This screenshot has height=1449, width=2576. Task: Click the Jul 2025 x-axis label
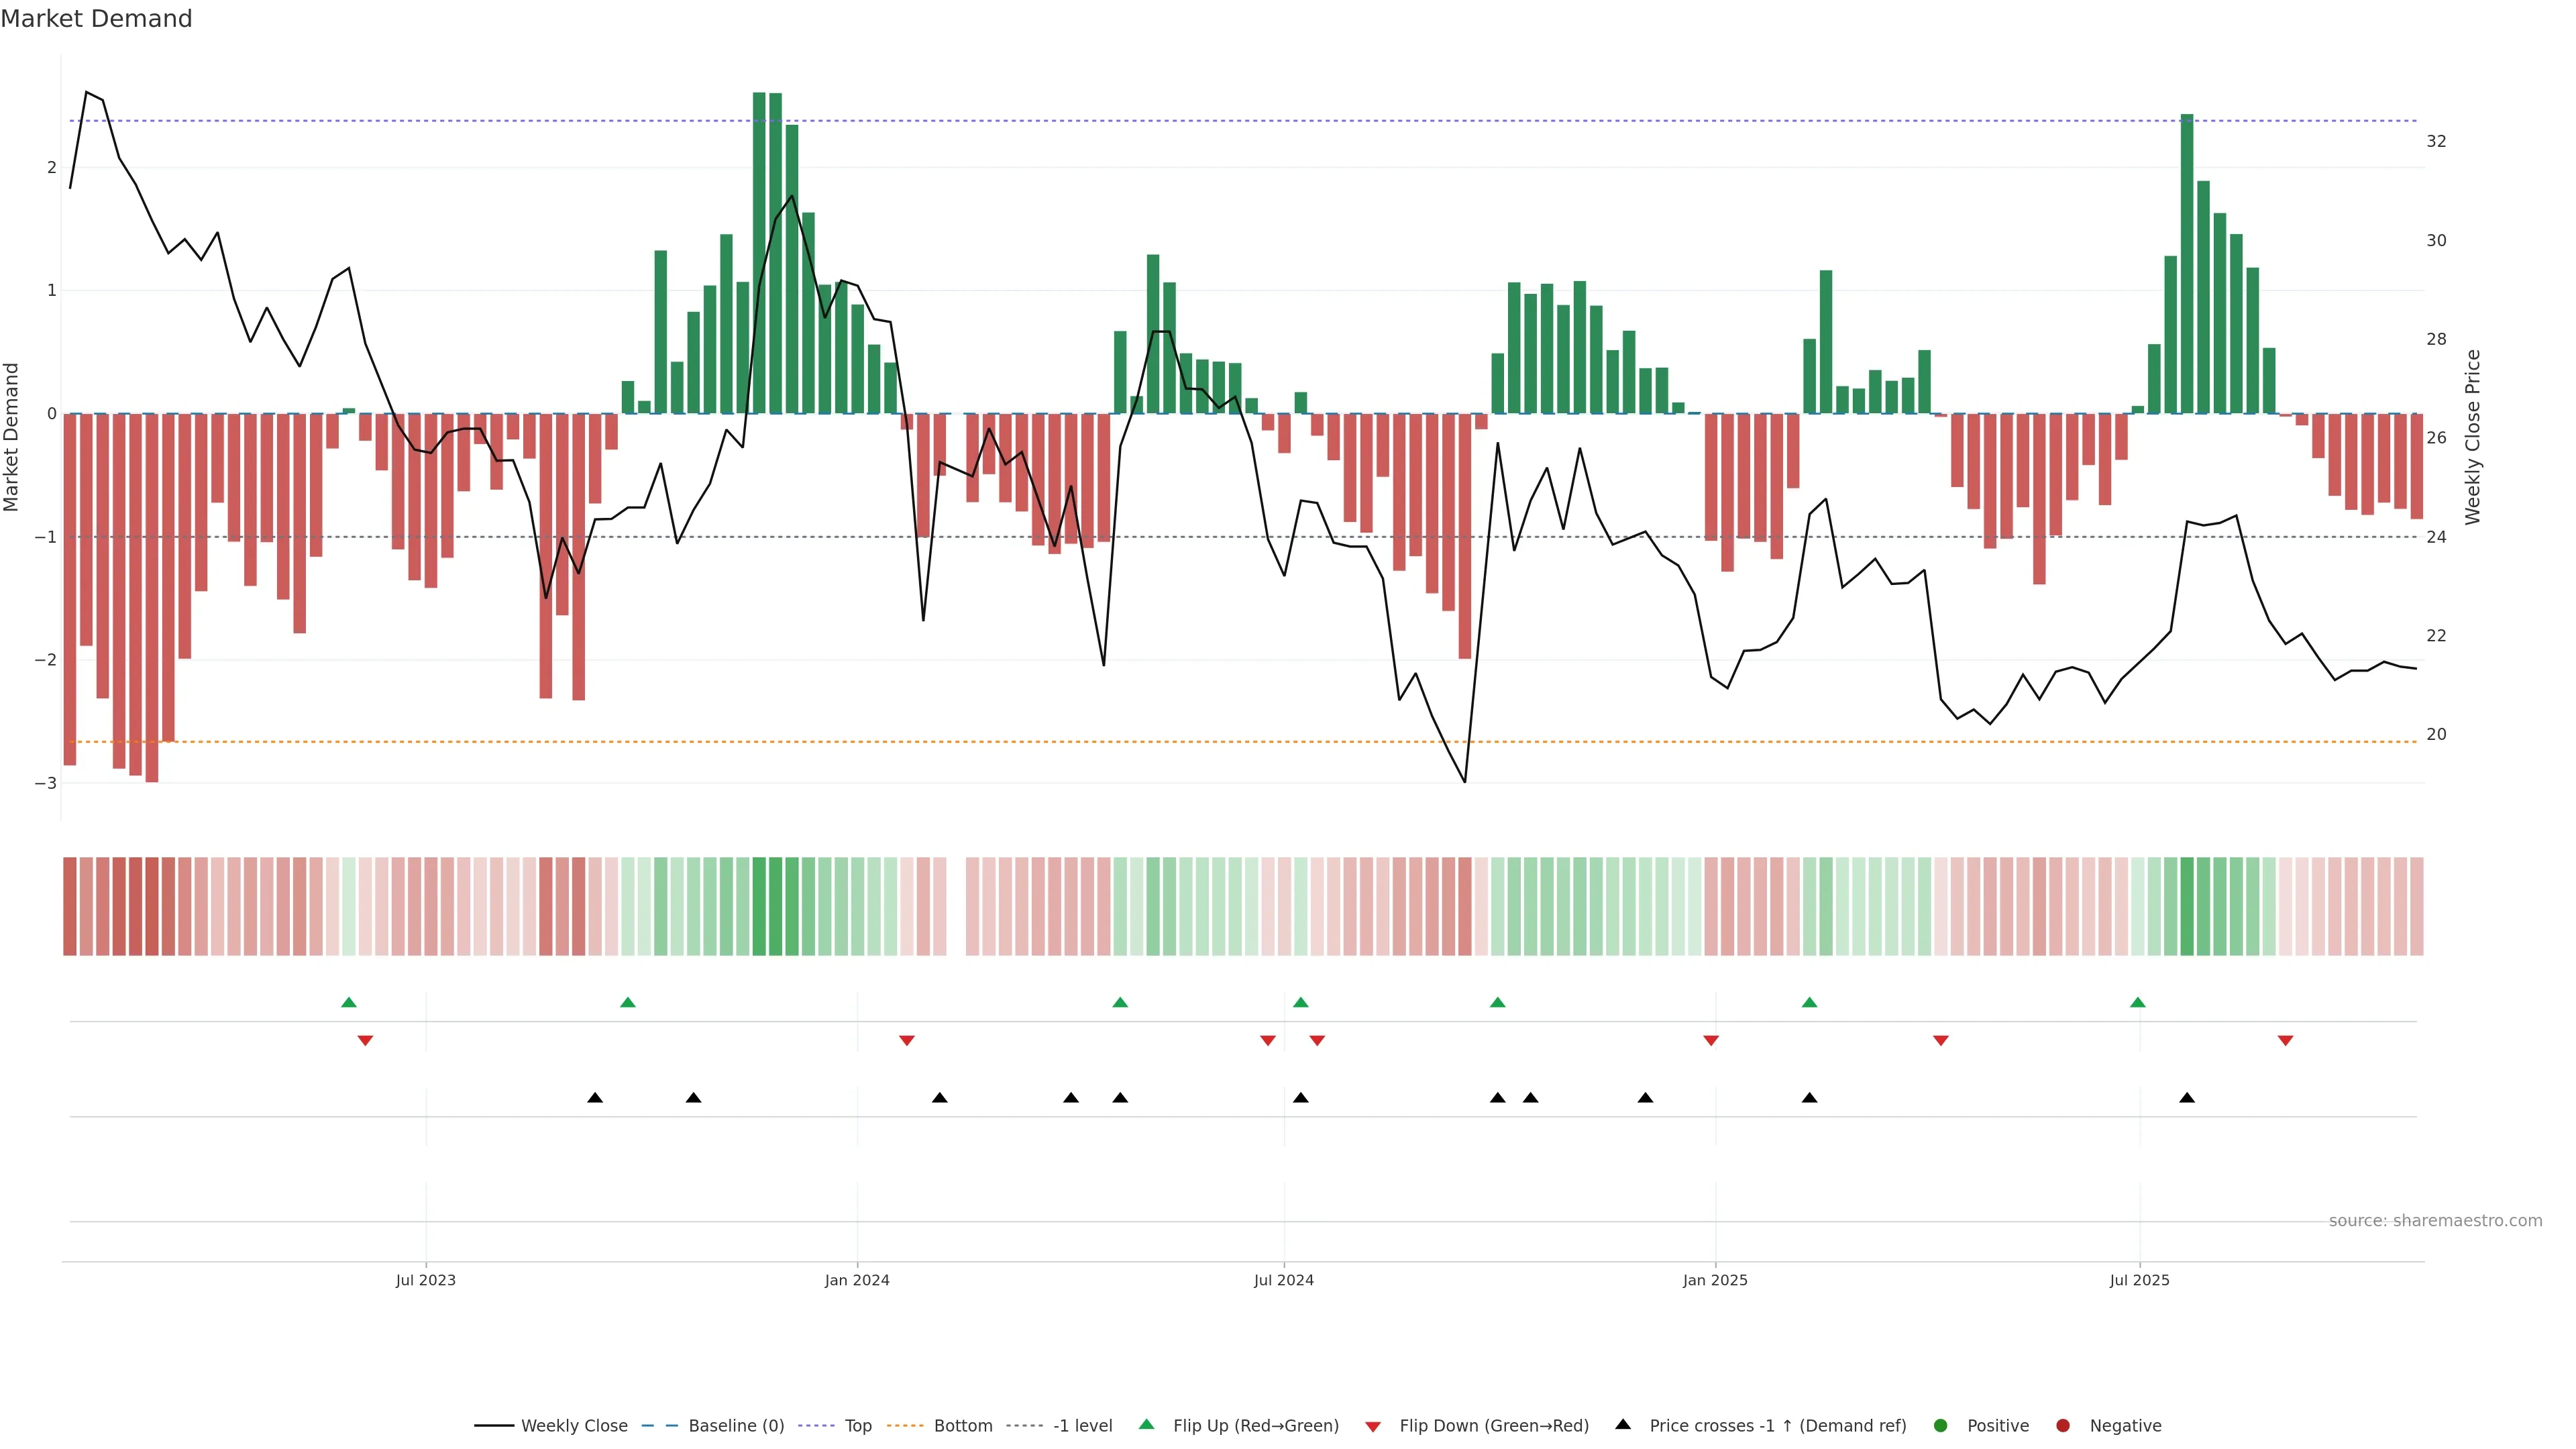tap(2139, 1280)
